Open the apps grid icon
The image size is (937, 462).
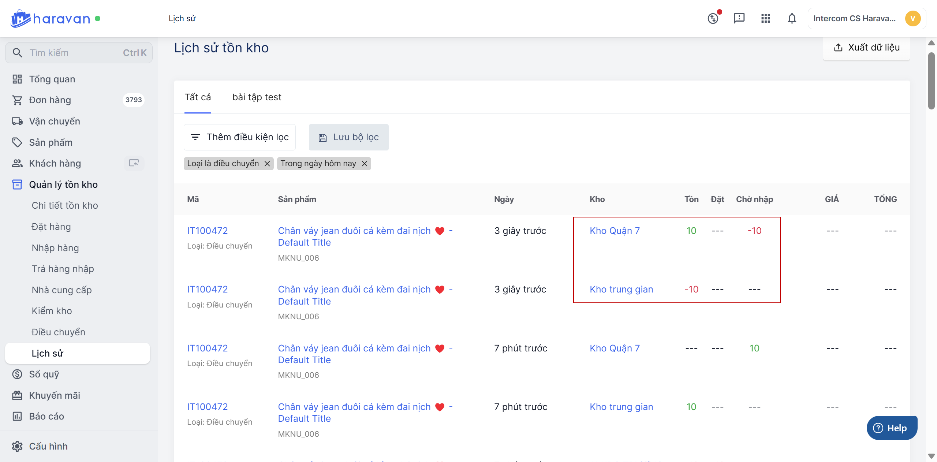(x=765, y=18)
